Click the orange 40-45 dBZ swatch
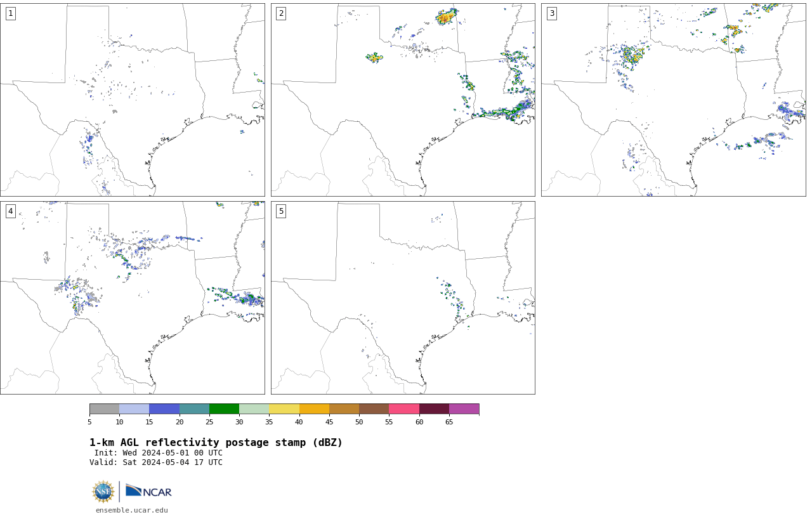 pyautogui.click(x=314, y=409)
